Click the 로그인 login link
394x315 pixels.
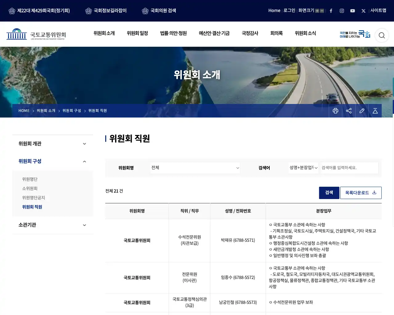289,10
